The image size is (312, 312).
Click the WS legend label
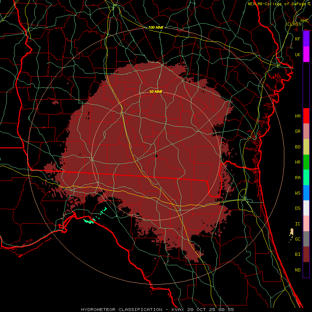(297, 193)
